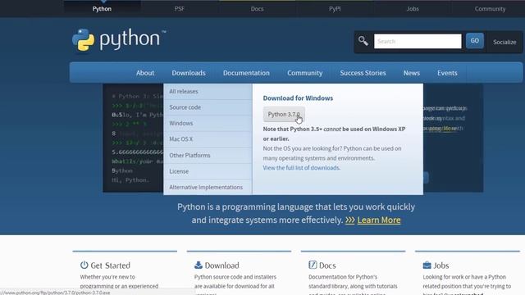525x295 pixels.
Task: Open the Python tab in top bar
Action: pos(102,9)
